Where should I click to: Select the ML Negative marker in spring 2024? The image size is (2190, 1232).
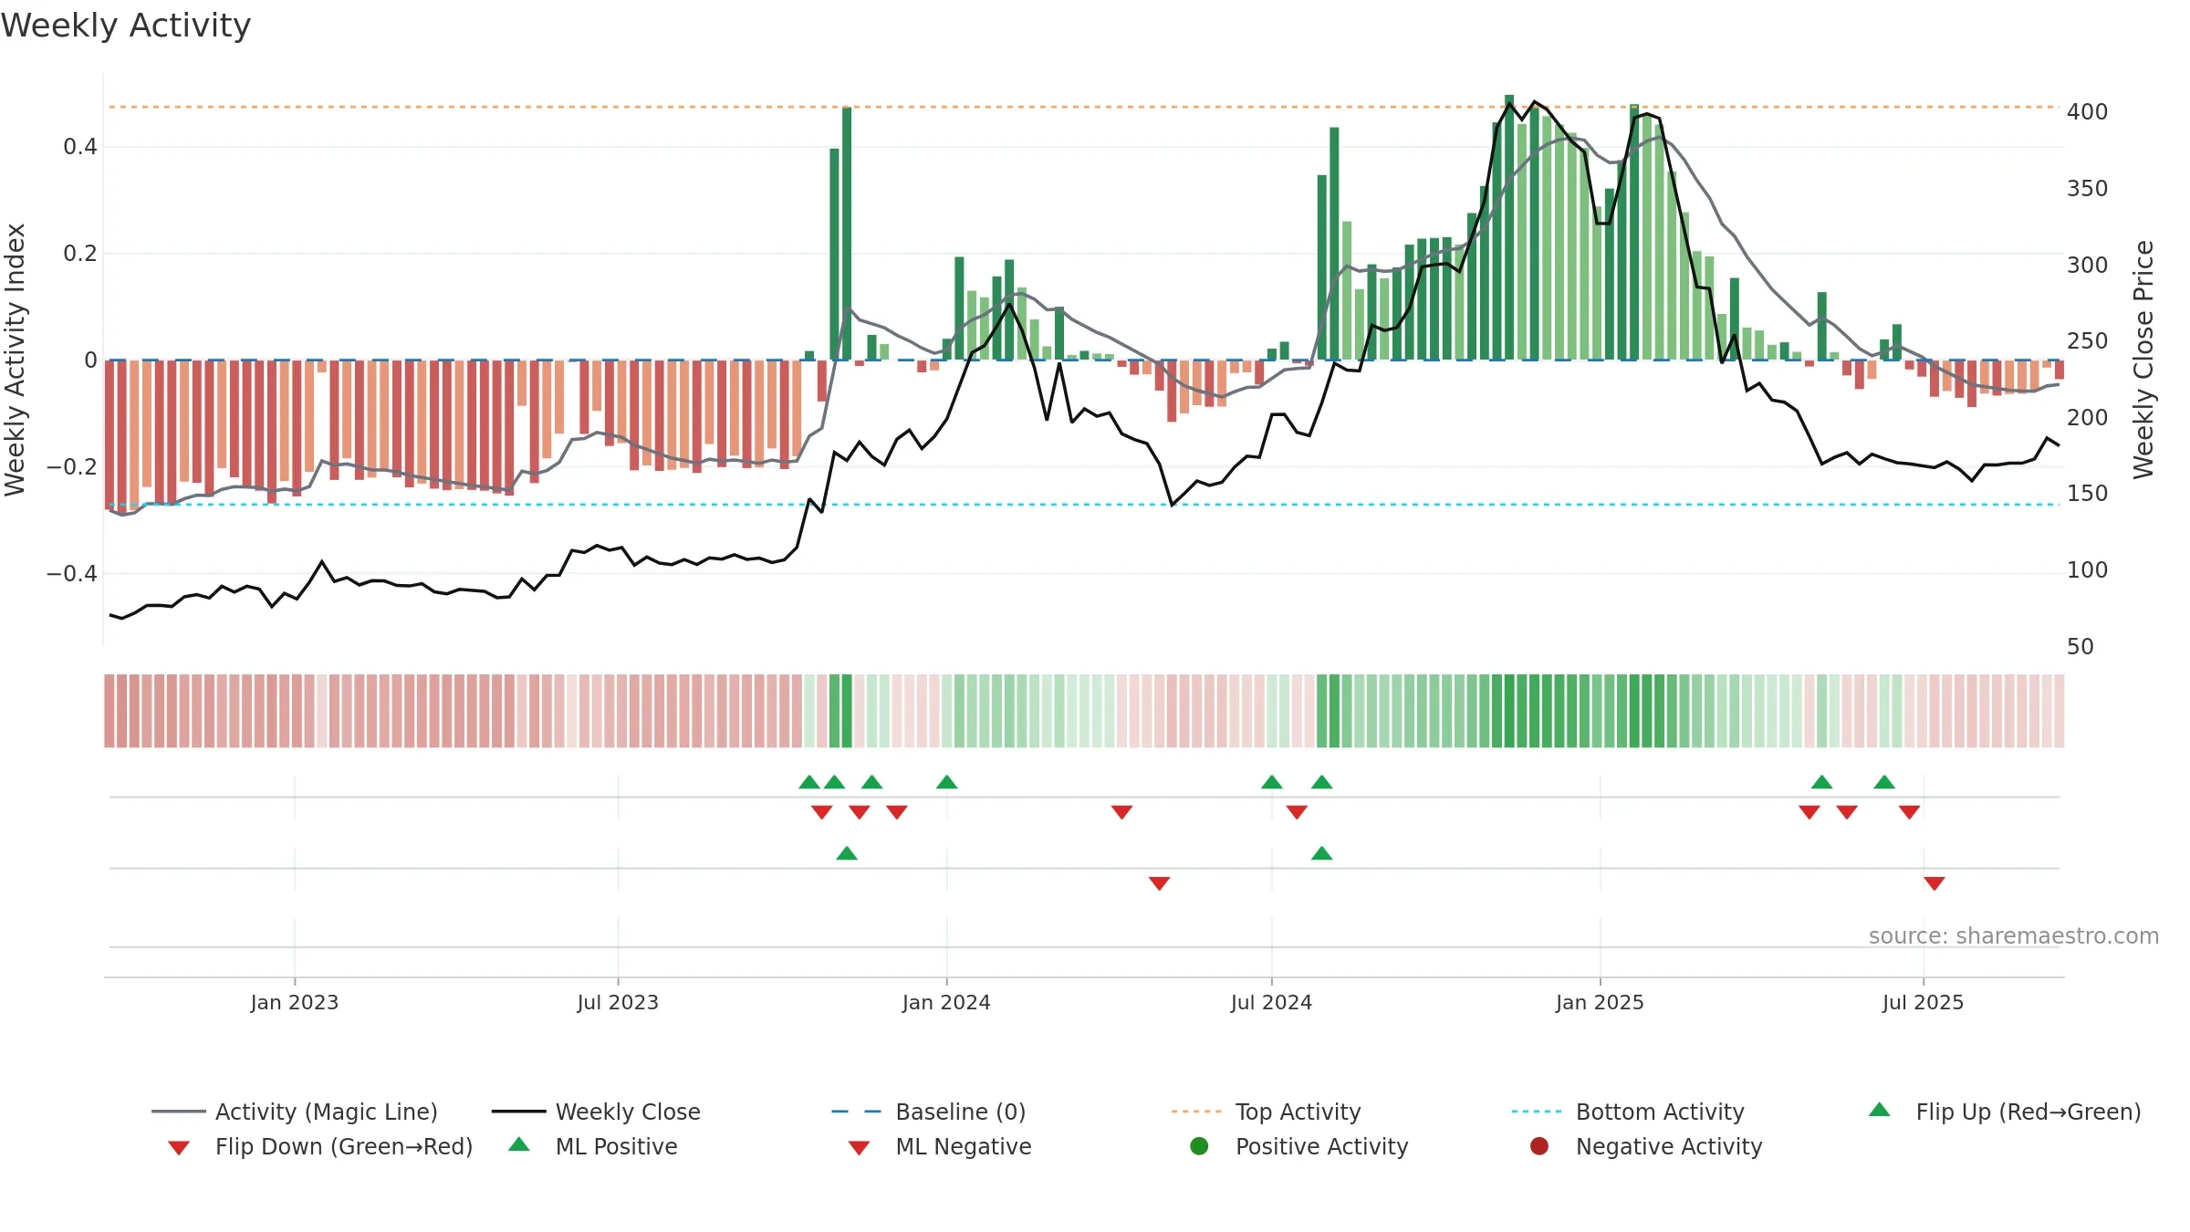coord(1159,883)
